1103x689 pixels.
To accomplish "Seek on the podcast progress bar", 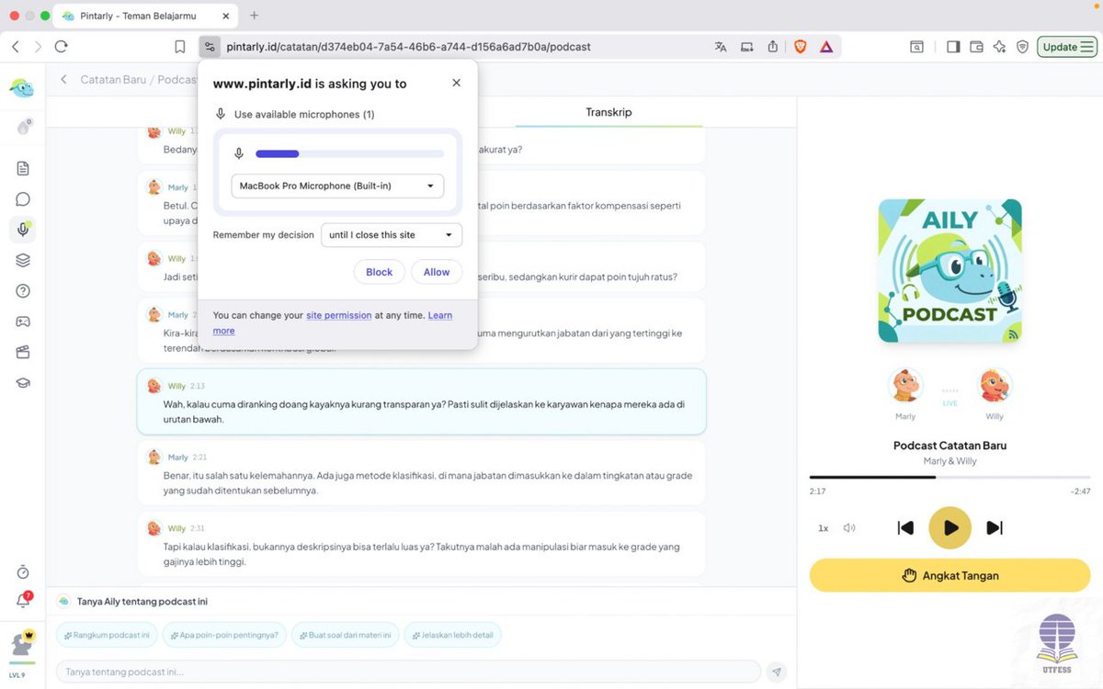I will (949, 477).
